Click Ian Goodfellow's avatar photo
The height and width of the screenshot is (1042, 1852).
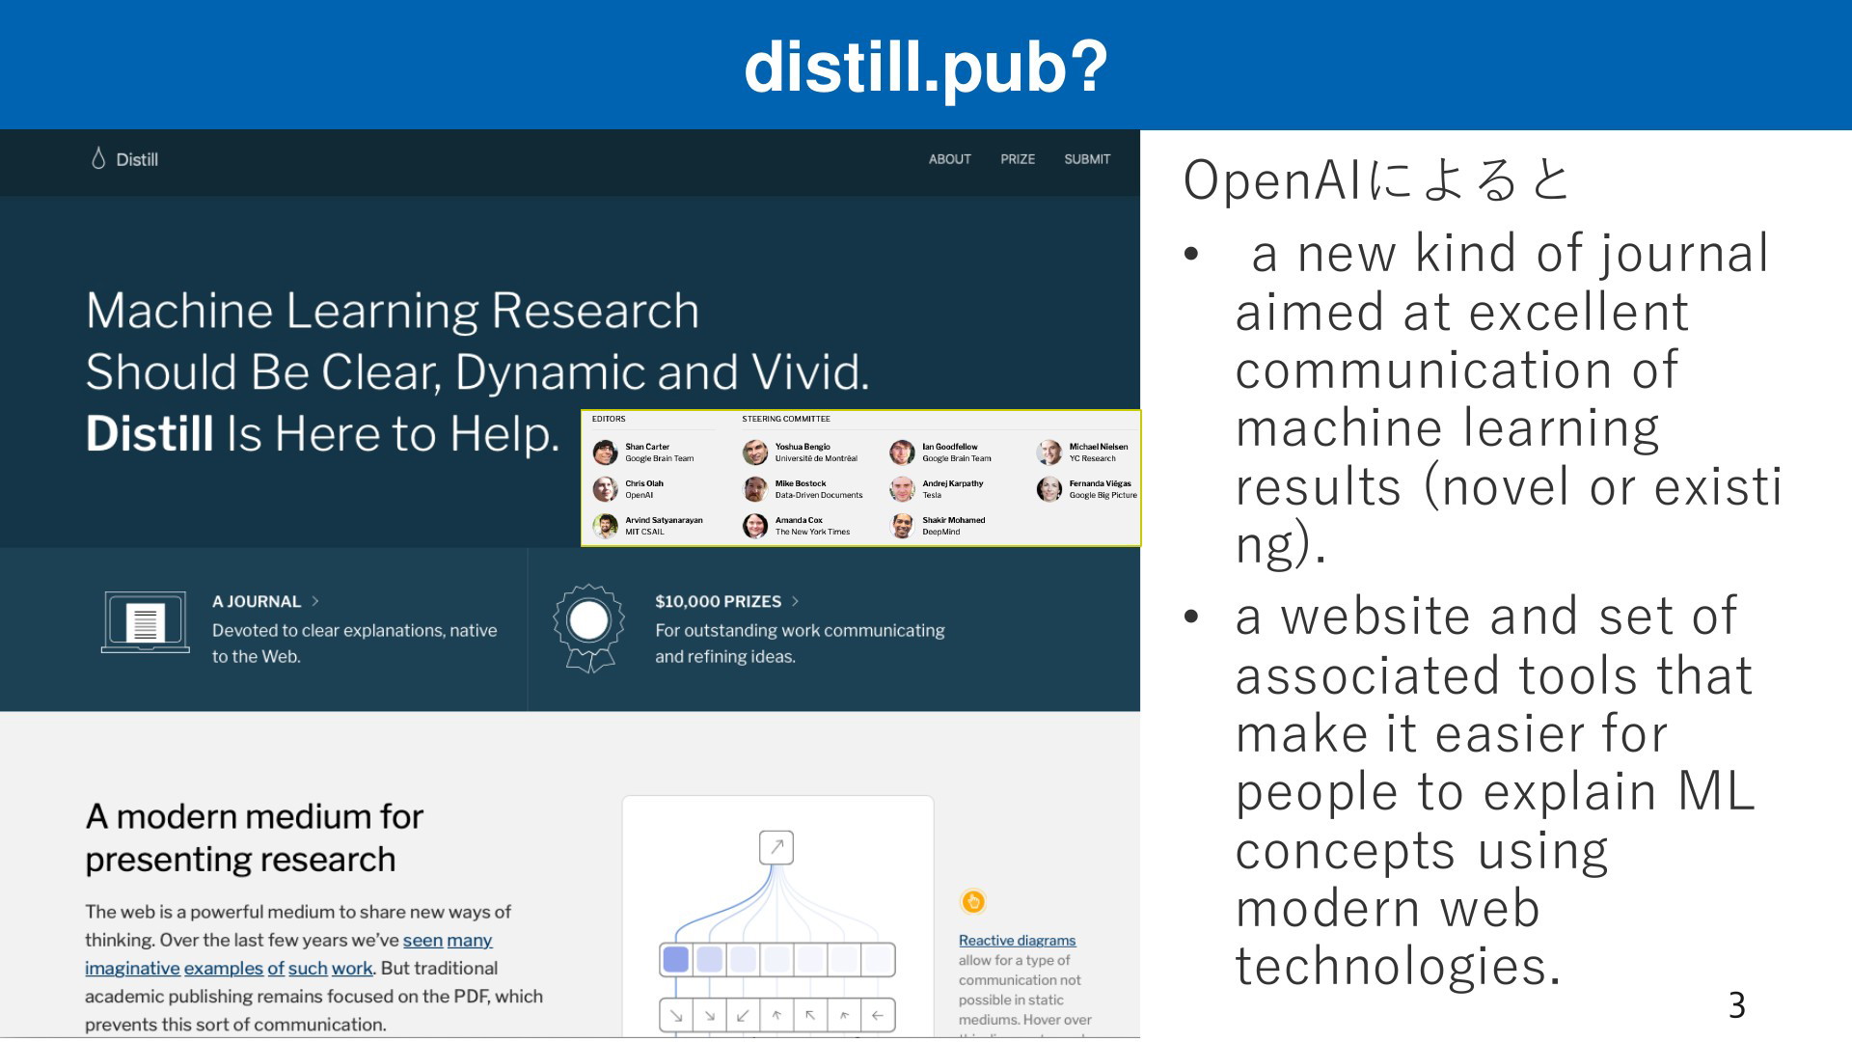pos(902,452)
